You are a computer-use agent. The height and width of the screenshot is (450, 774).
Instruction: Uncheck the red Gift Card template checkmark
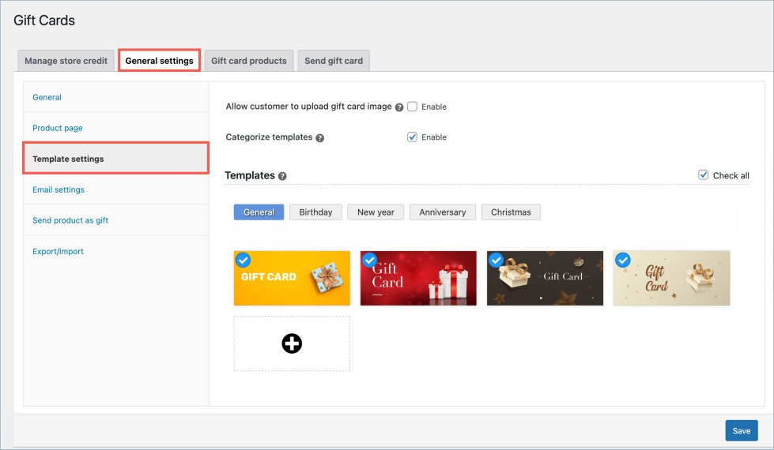[369, 260]
